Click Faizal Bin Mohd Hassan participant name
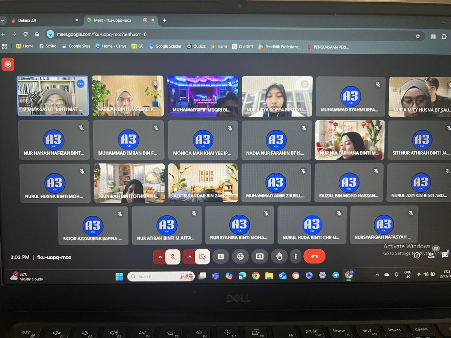Image resolution: width=451 pixels, height=338 pixels. (x=348, y=196)
